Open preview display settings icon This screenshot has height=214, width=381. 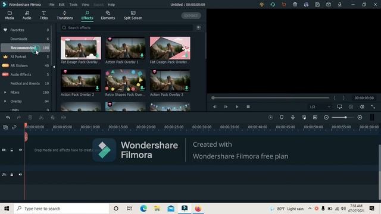pos(339,107)
